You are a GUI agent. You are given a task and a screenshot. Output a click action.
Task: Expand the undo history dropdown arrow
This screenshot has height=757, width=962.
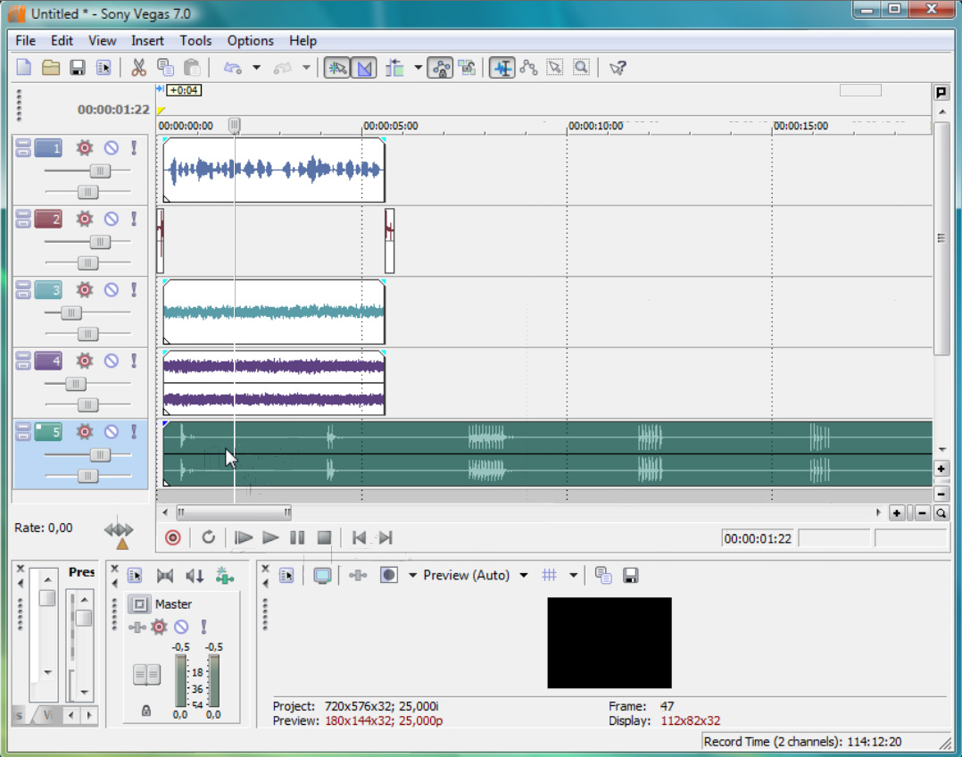click(256, 68)
